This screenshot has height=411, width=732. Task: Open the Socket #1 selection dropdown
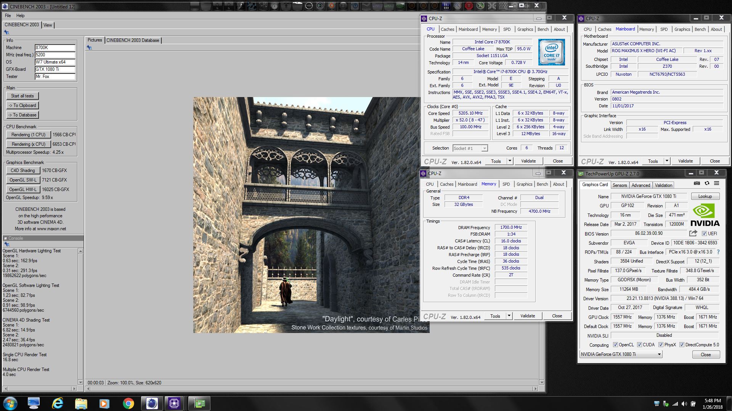coord(470,148)
